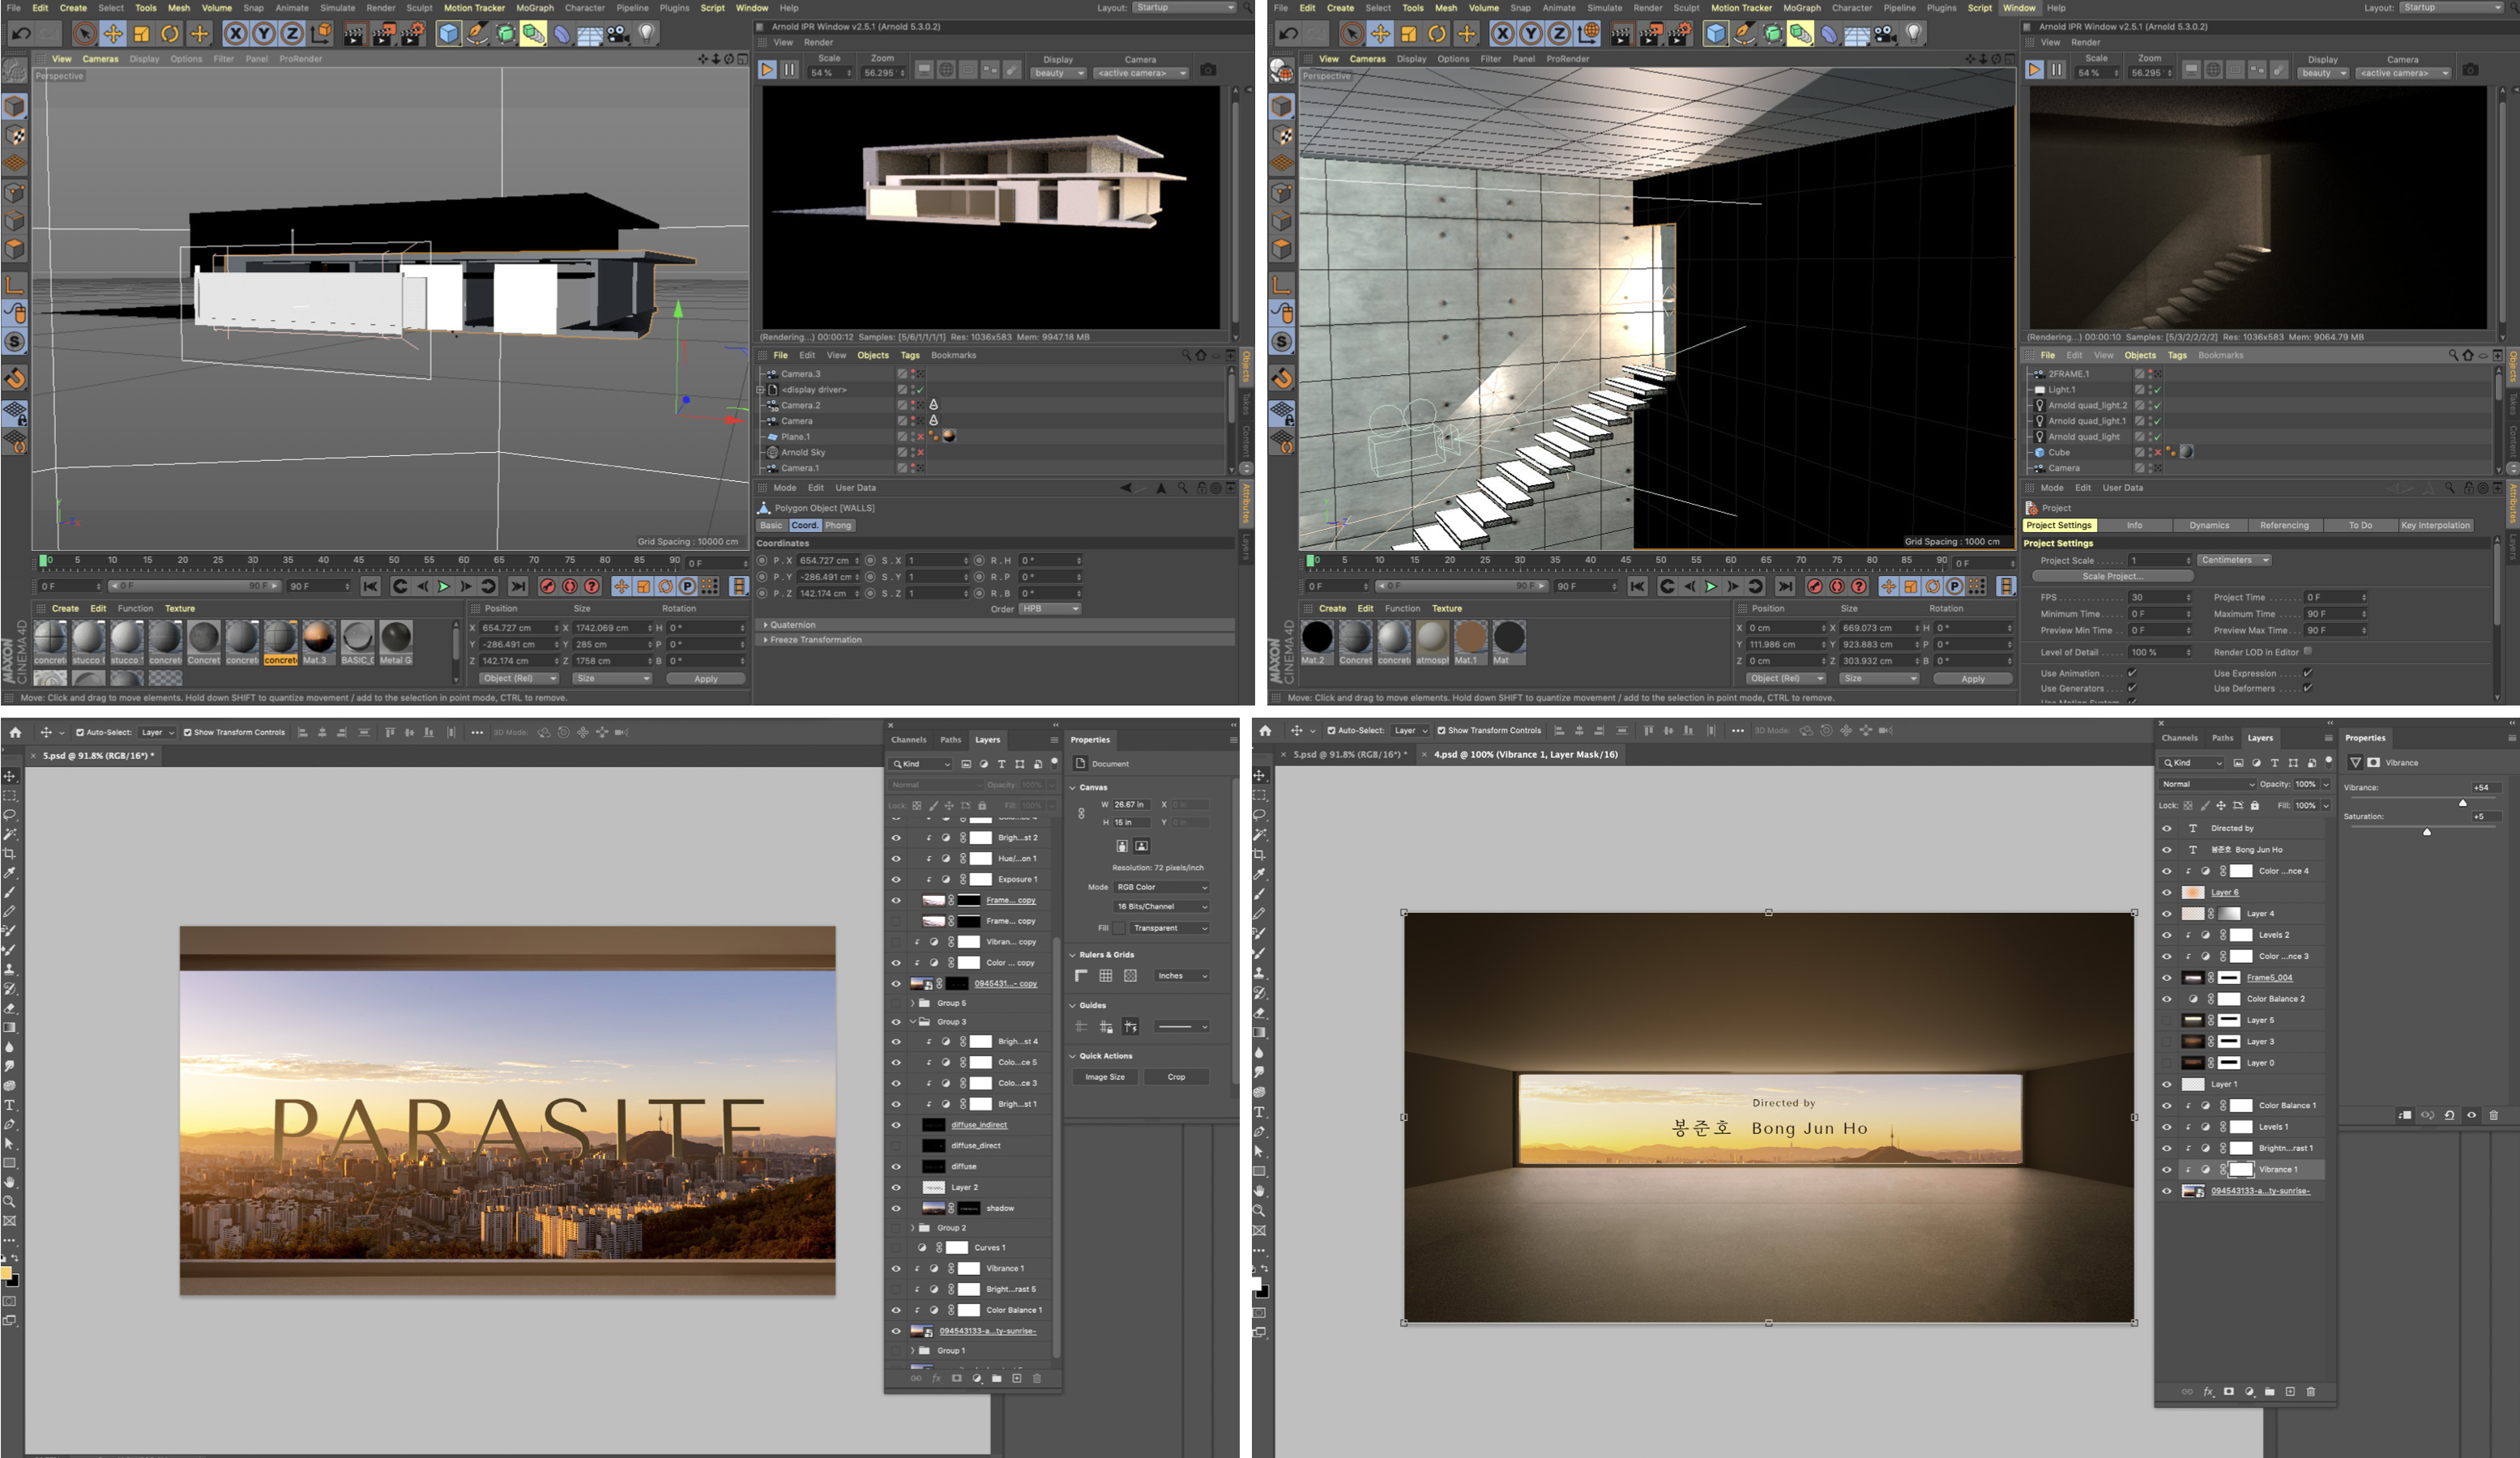2520x1458 pixels.
Task: Start IPR render in staircase Arnold IPR window
Action: 2034,70
